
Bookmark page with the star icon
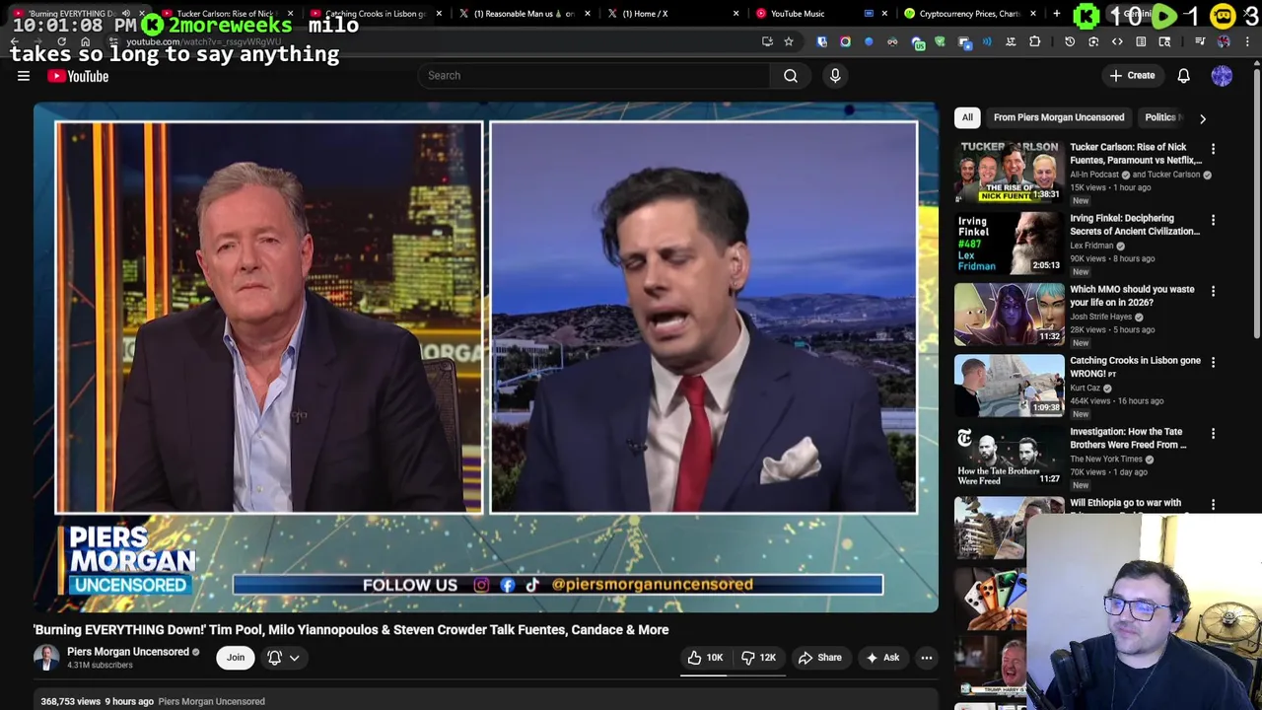(x=789, y=41)
